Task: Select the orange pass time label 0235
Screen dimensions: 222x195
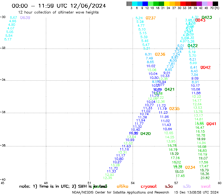Action: 174,109
